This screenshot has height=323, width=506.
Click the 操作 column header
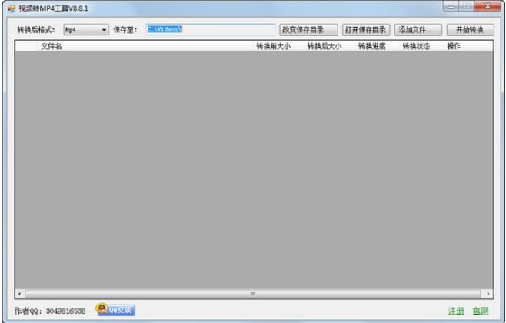[x=454, y=46]
